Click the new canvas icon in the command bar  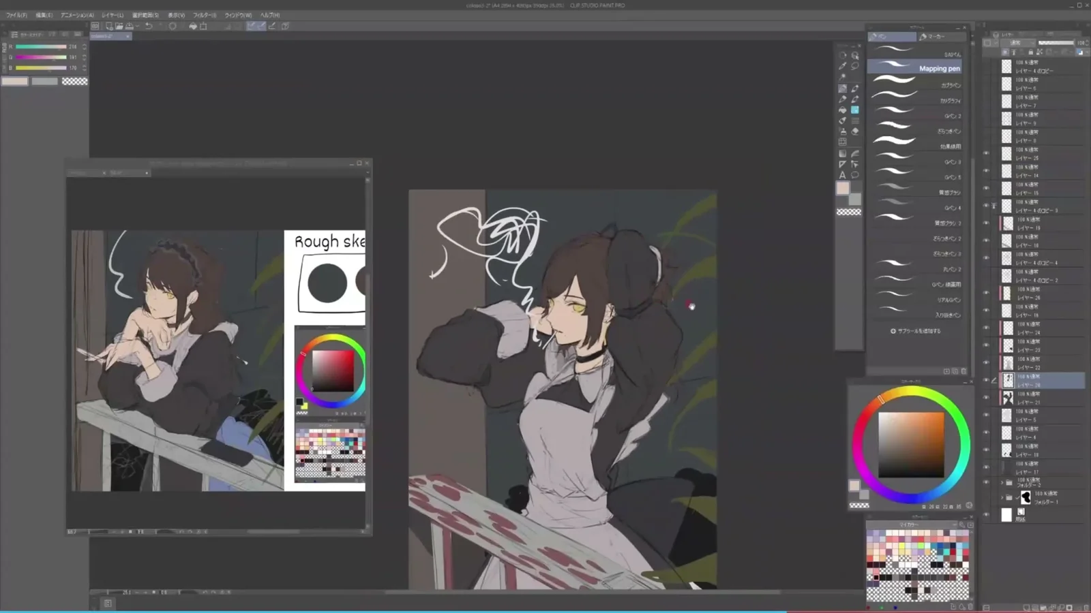(x=109, y=26)
